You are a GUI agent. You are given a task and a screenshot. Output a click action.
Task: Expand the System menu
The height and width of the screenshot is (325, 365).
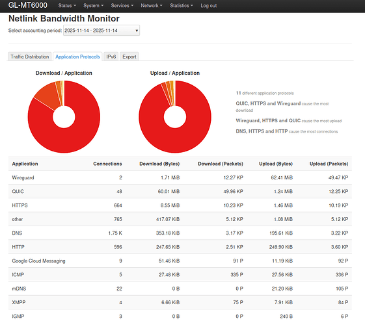(x=93, y=6)
